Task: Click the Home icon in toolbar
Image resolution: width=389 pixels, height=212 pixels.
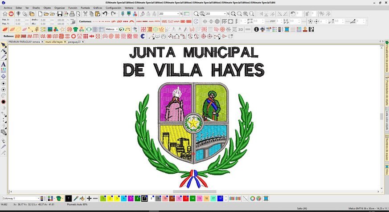Action: coord(5,14)
